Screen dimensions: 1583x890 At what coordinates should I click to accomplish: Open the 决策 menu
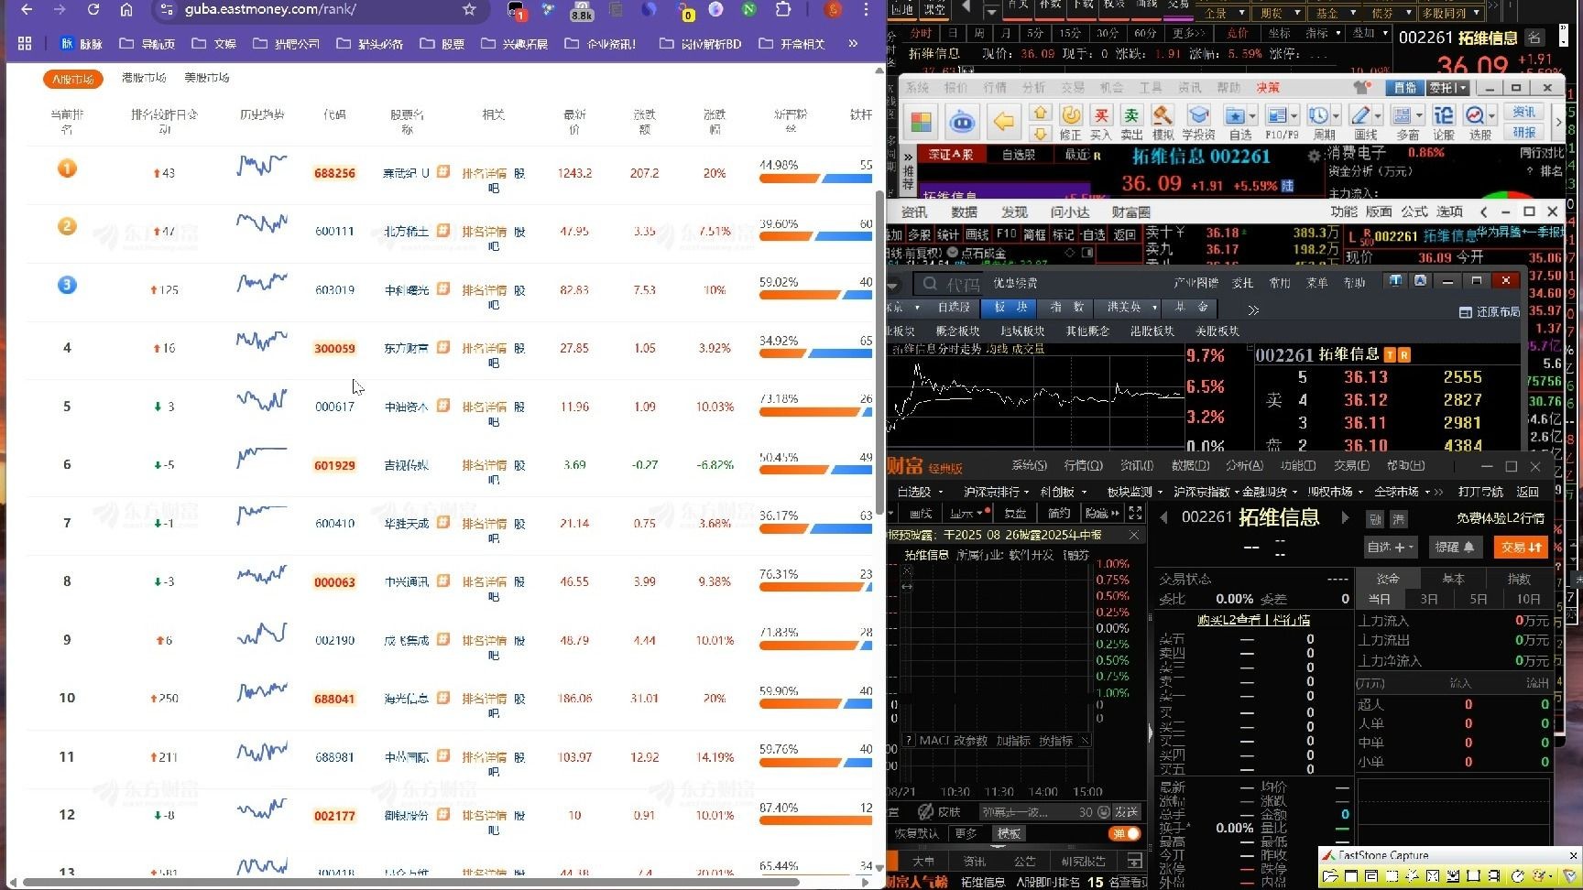pyautogui.click(x=1268, y=88)
